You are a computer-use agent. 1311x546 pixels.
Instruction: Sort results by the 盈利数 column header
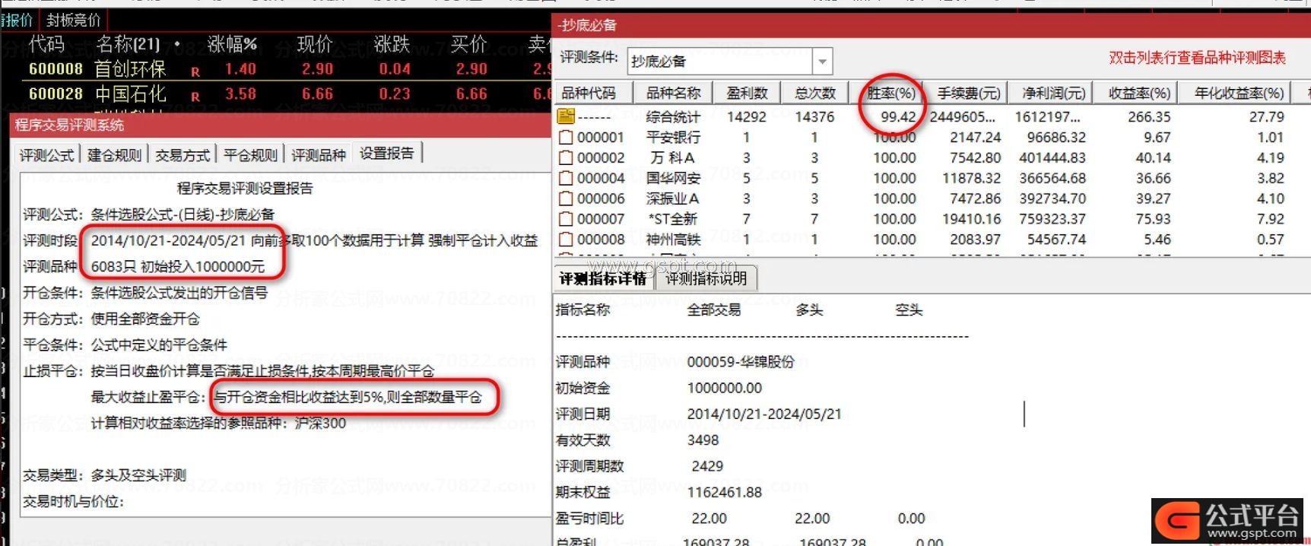(x=747, y=93)
